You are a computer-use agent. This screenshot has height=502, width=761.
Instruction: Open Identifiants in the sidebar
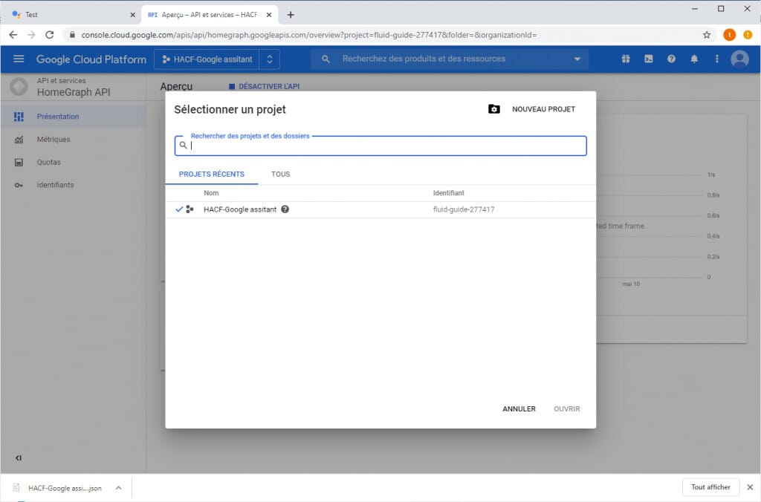pos(74,185)
